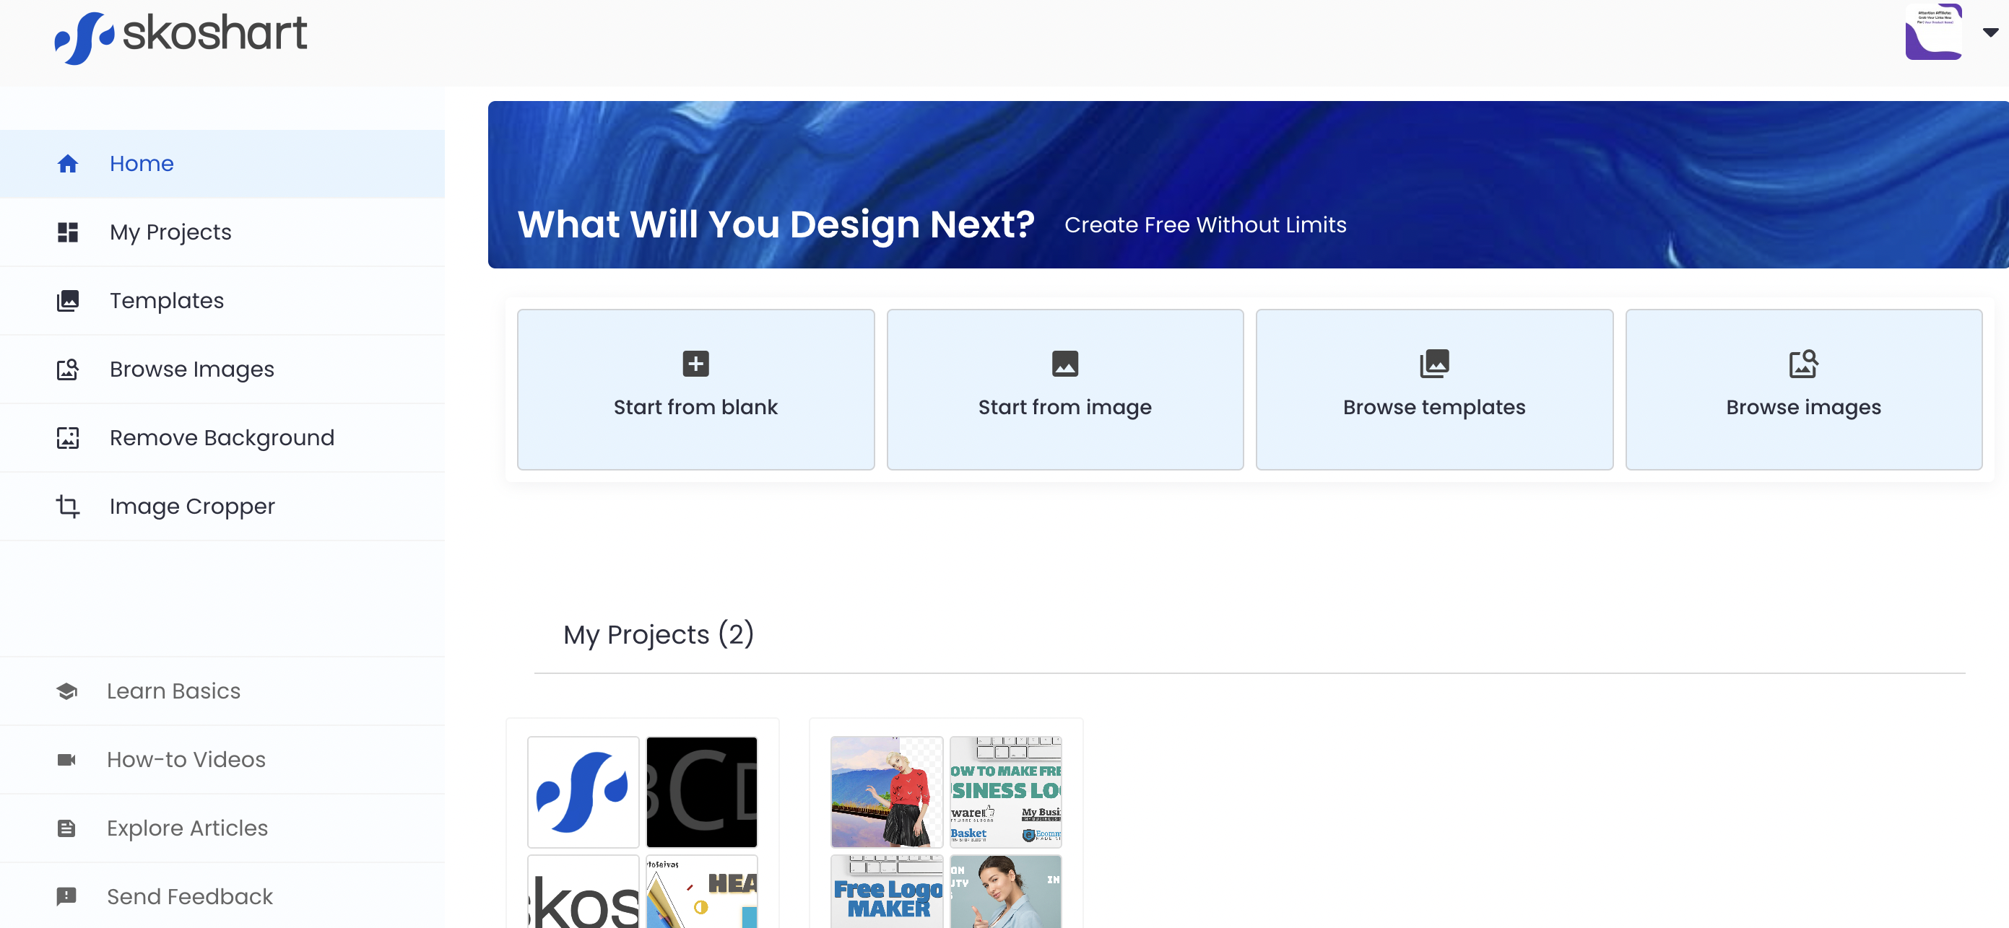Open Explore Articles link

[x=222, y=828]
